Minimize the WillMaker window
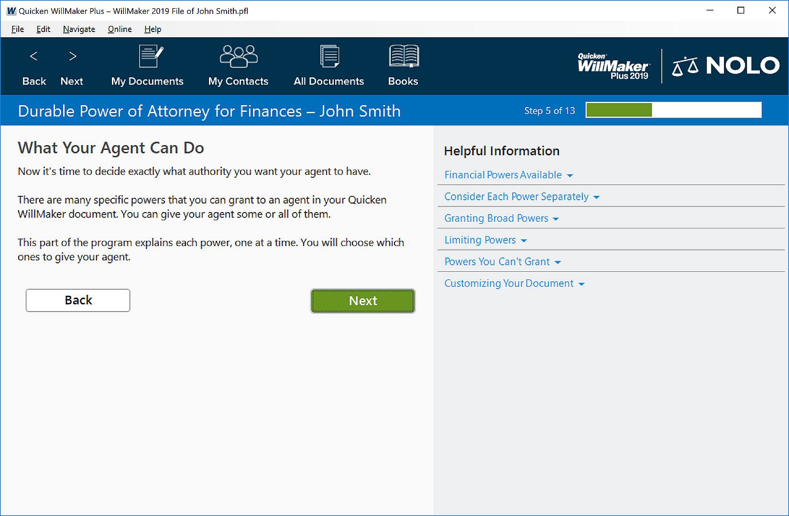Screen dimensions: 789x516 coord(710,11)
